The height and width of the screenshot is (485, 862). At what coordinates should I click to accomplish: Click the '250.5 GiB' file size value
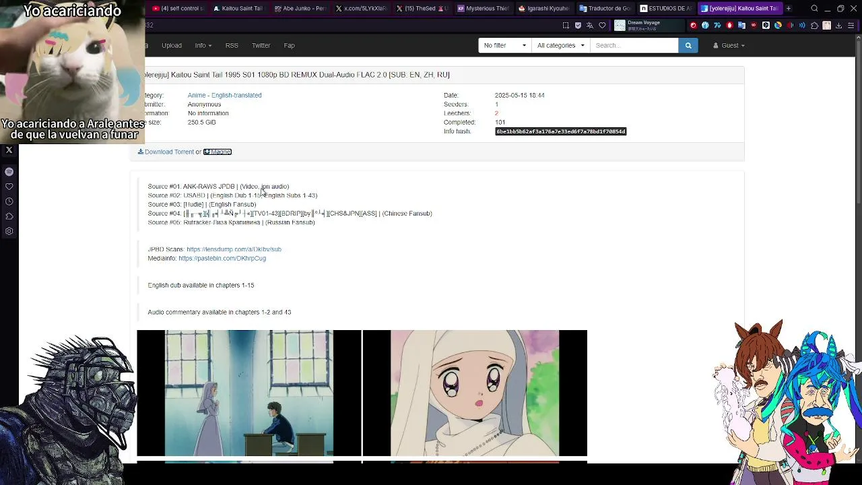tap(201, 123)
